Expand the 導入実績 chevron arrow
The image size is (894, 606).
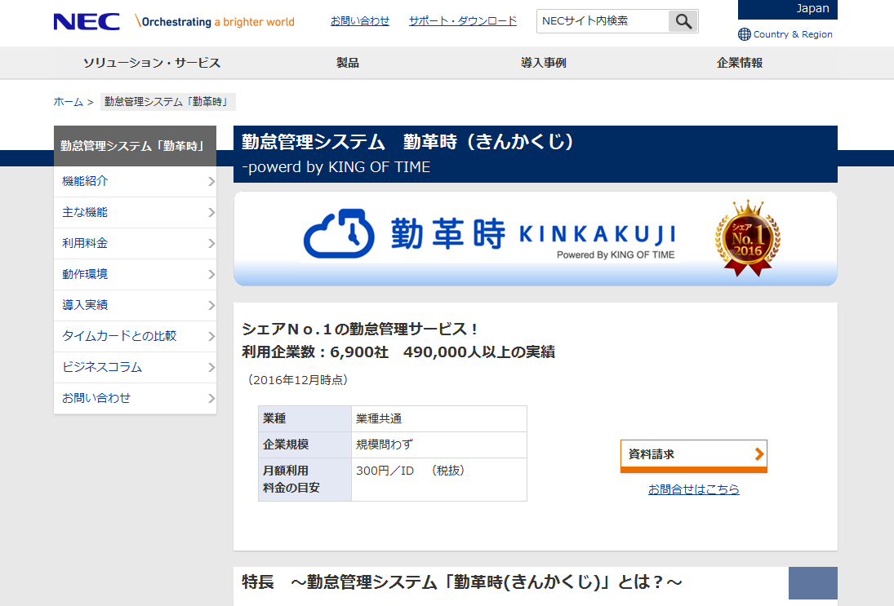click(211, 305)
